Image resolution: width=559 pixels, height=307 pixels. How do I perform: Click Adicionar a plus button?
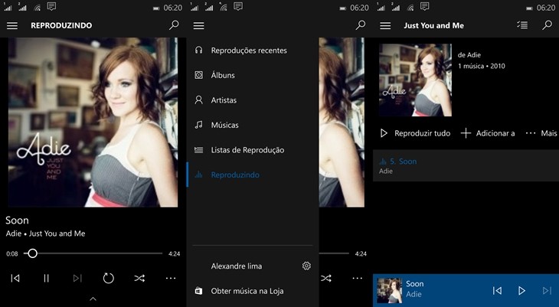tap(488, 133)
